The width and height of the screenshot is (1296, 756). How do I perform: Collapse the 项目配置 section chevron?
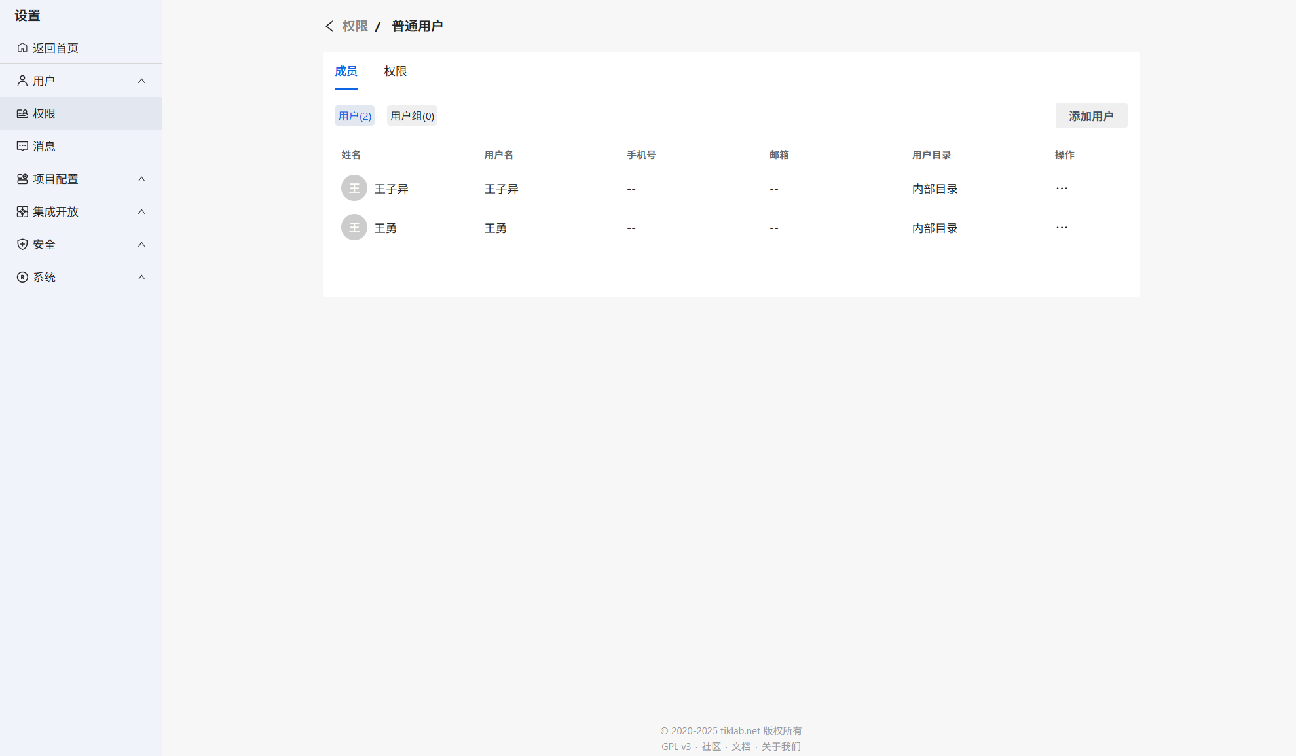(x=141, y=179)
